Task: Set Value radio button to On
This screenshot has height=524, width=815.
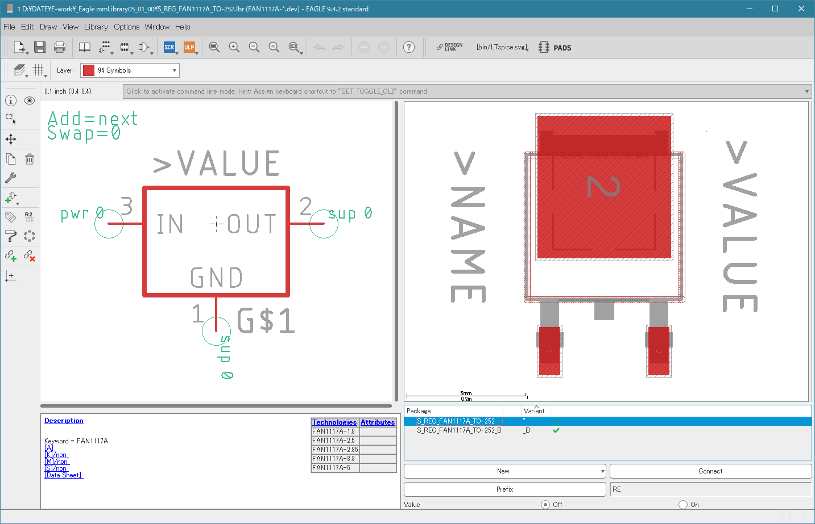Action: [x=683, y=504]
